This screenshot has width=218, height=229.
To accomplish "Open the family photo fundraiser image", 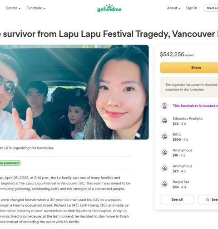I will pyautogui.click(x=74, y=92).
